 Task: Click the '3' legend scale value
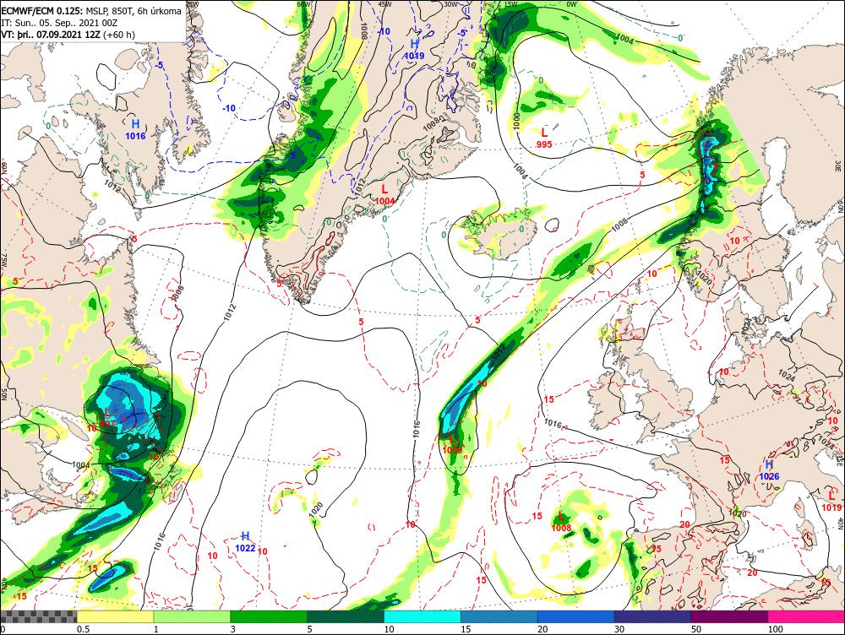coord(233,629)
